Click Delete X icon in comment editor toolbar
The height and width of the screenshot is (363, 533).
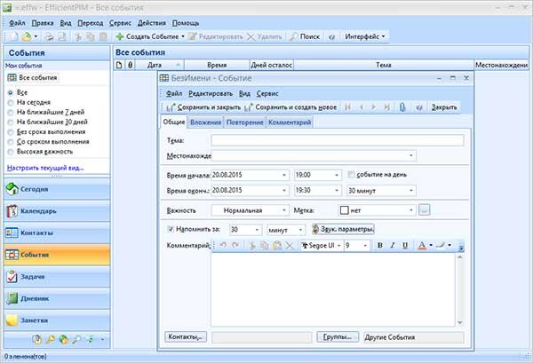[290, 245]
